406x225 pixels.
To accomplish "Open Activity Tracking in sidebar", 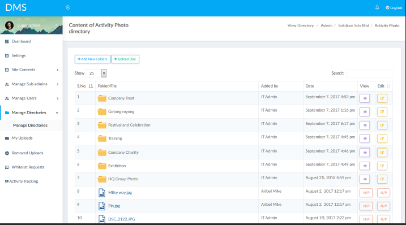I will [x=24, y=181].
